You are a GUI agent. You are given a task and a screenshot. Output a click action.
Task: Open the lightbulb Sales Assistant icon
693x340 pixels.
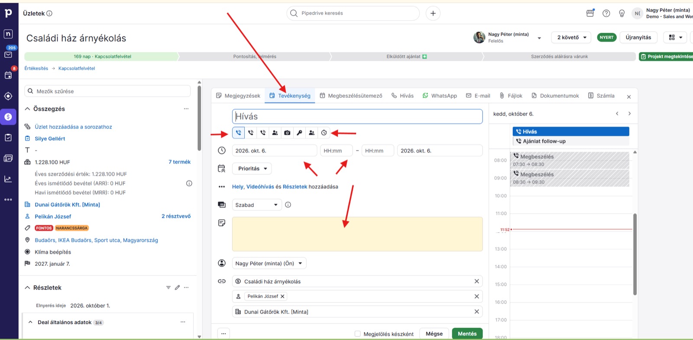(622, 13)
